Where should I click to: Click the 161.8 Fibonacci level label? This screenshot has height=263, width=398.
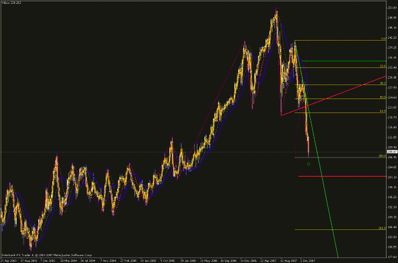click(382, 228)
